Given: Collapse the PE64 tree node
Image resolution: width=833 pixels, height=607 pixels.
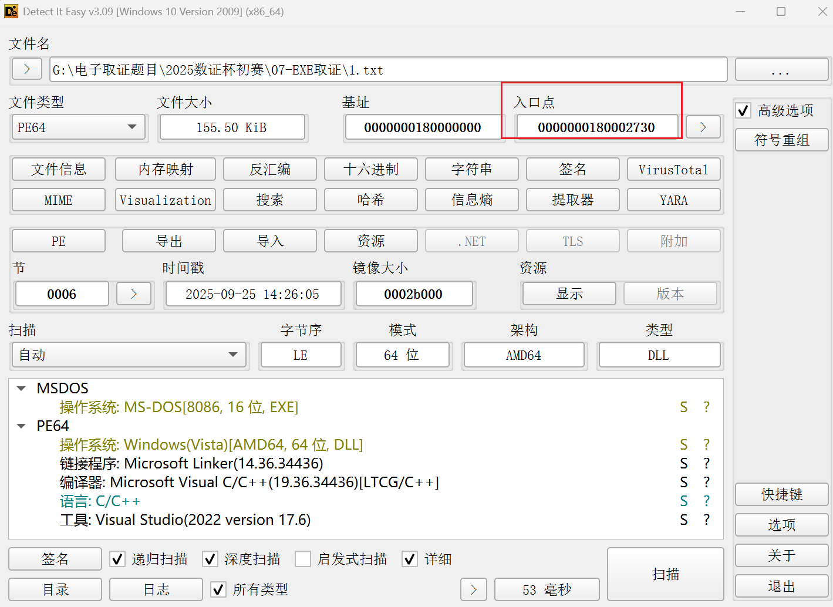Looking at the screenshot, I should [22, 426].
